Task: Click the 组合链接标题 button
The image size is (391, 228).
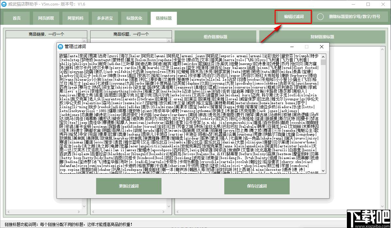Action: point(215,37)
